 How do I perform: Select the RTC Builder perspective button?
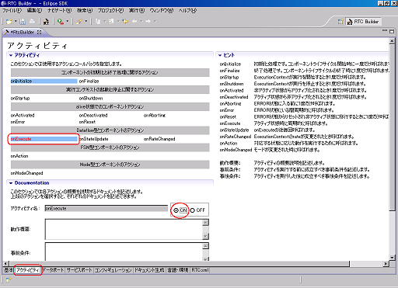[x=364, y=22]
